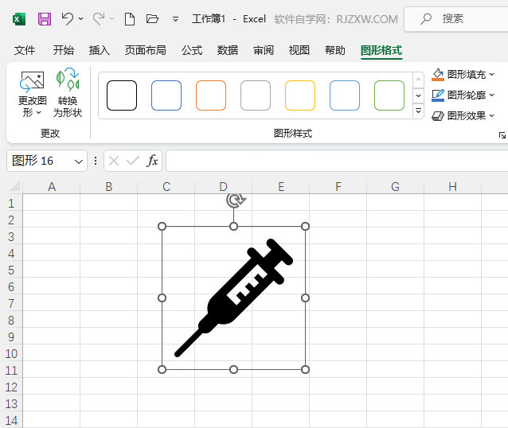This screenshot has height=428, width=508.
Task: Undo the last action
Action: (68, 19)
